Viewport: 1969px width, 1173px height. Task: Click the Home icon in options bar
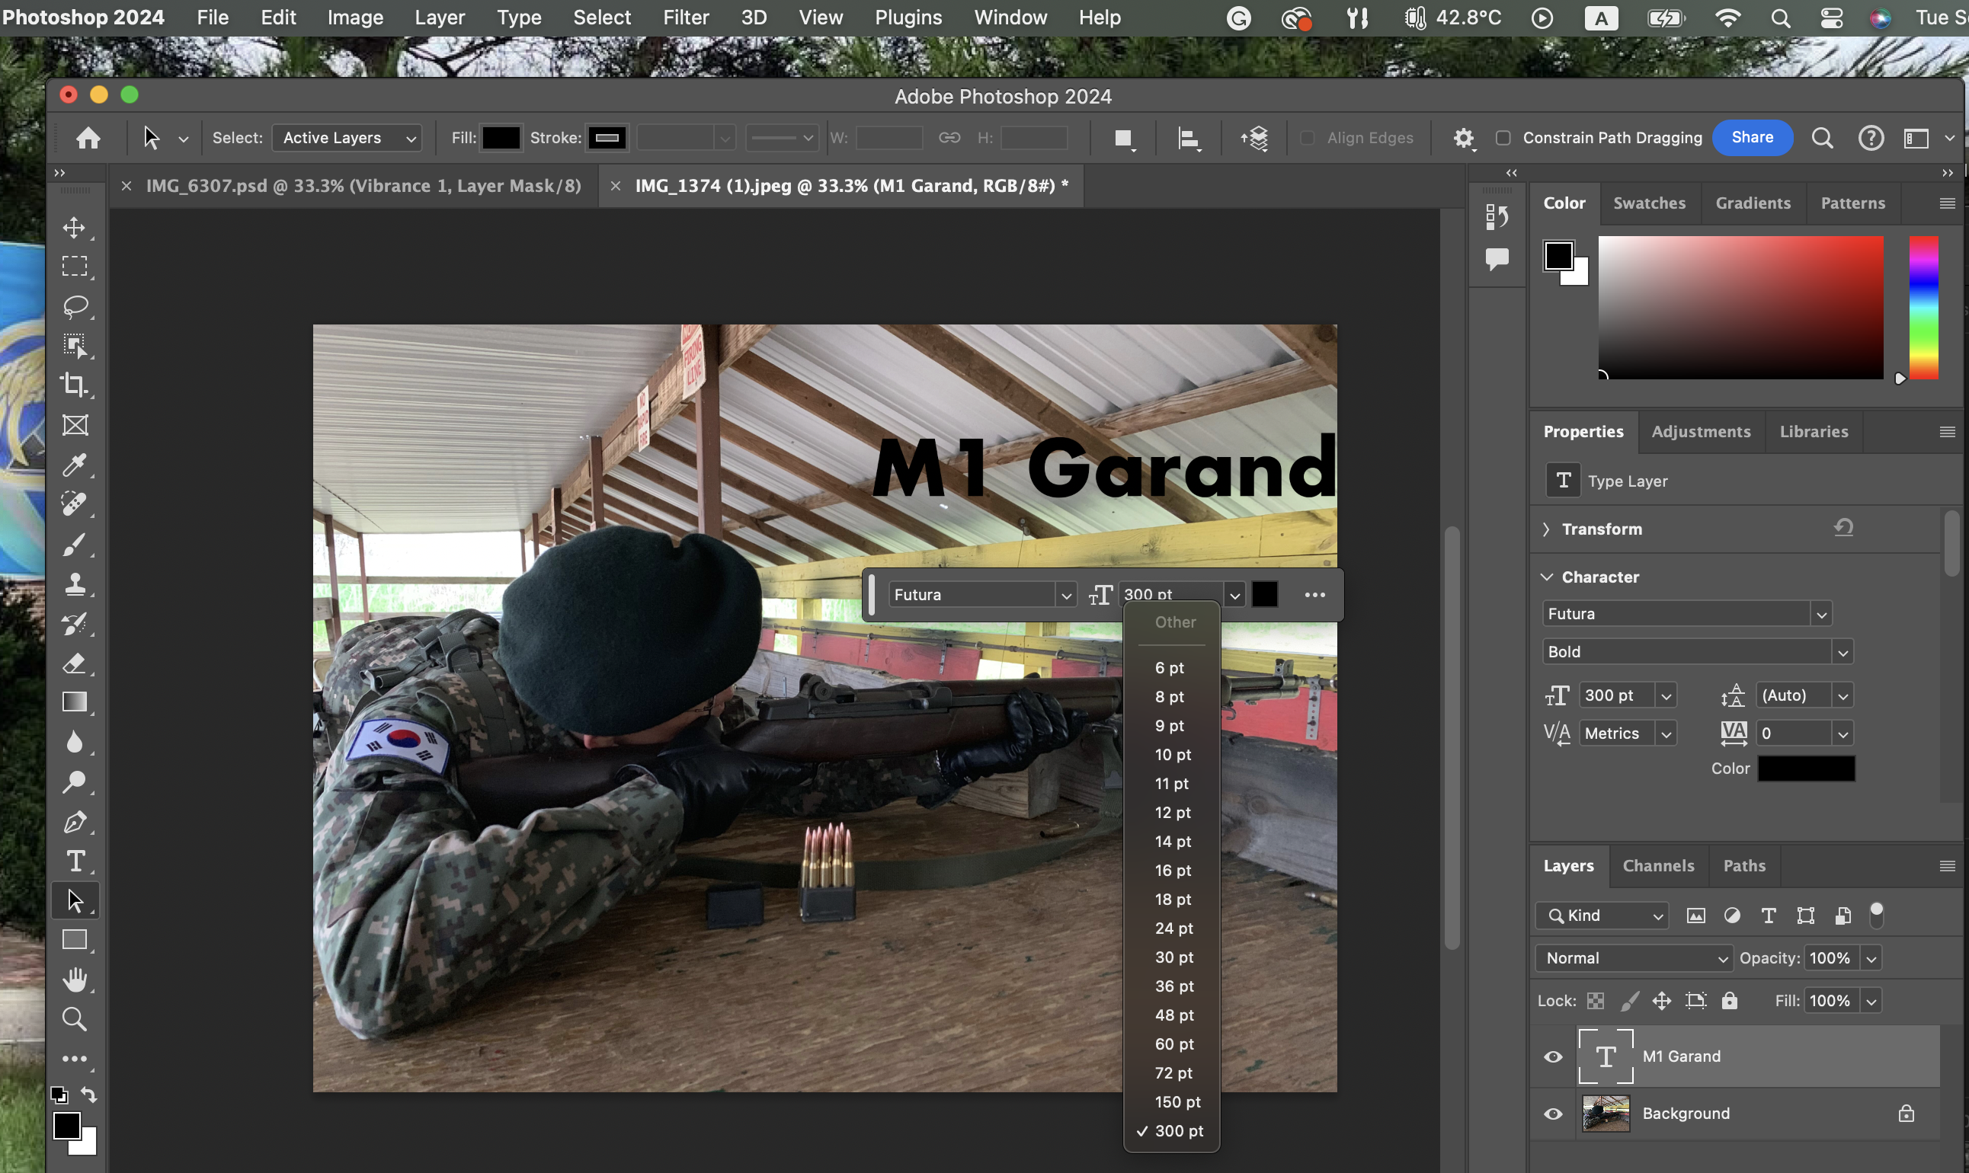88,139
